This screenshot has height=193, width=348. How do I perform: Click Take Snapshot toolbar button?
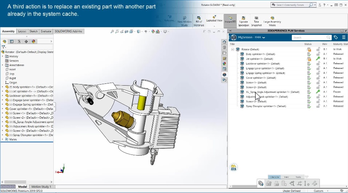point(256,21)
